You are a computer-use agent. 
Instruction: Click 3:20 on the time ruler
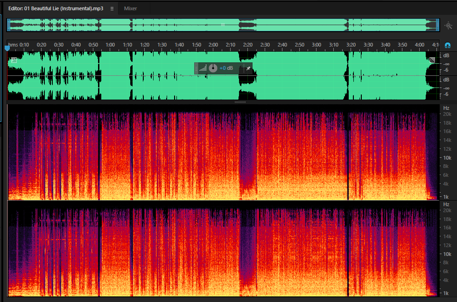[x=351, y=45]
